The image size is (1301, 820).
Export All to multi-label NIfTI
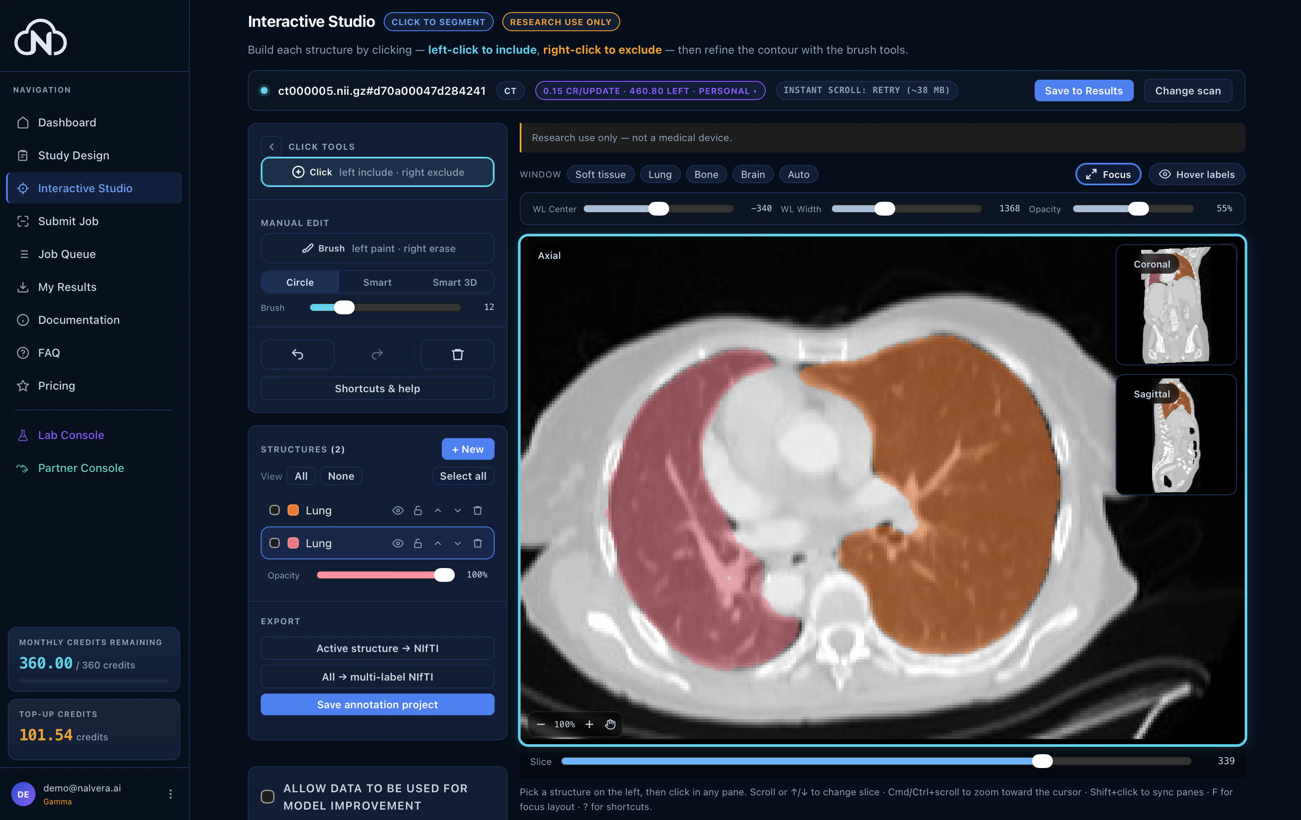pos(377,677)
